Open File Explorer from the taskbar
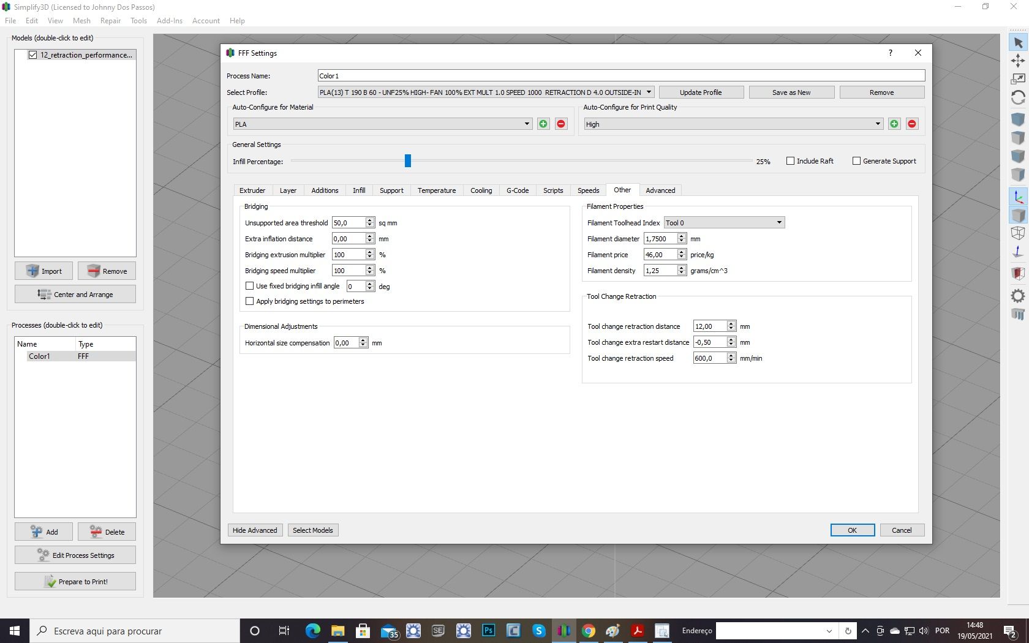The width and height of the screenshot is (1029, 643). [x=337, y=630]
